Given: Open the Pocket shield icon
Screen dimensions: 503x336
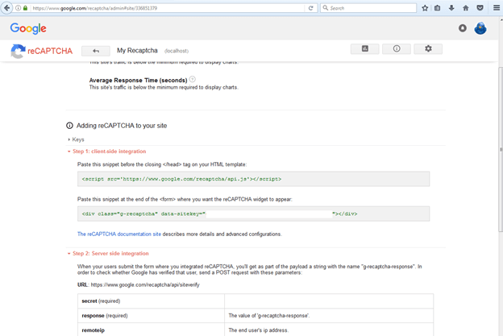Looking at the screenshot, I should [x=480, y=8].
